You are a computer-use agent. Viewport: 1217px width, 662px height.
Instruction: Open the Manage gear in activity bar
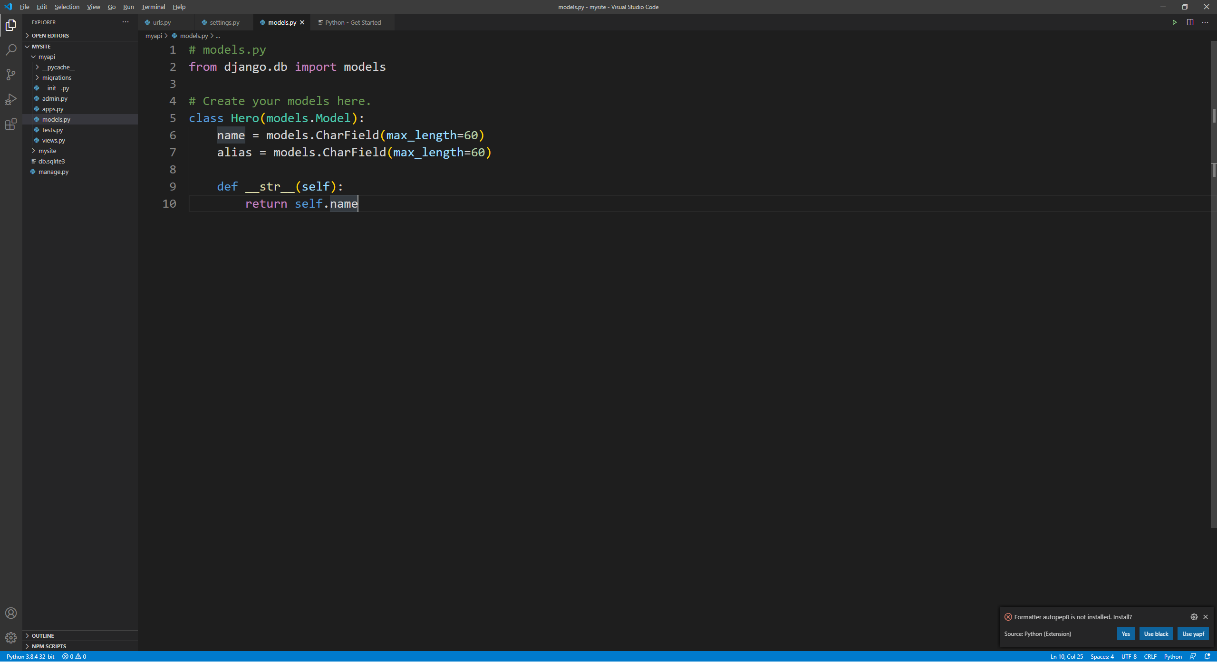point(11,638)
